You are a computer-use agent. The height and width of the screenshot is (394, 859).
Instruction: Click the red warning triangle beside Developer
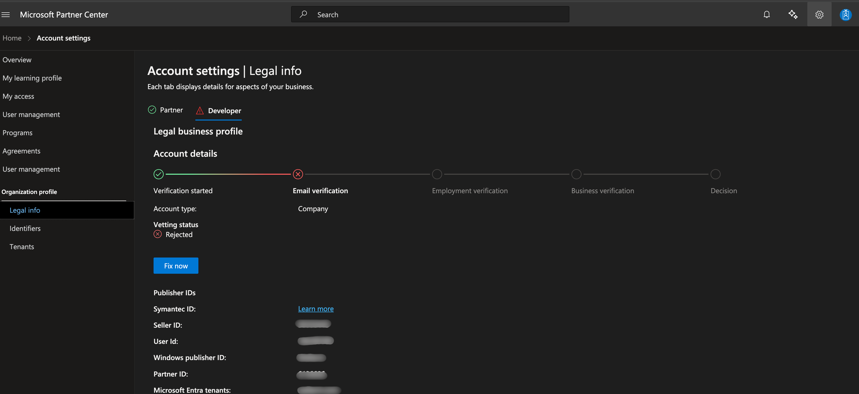coord(200,110)
